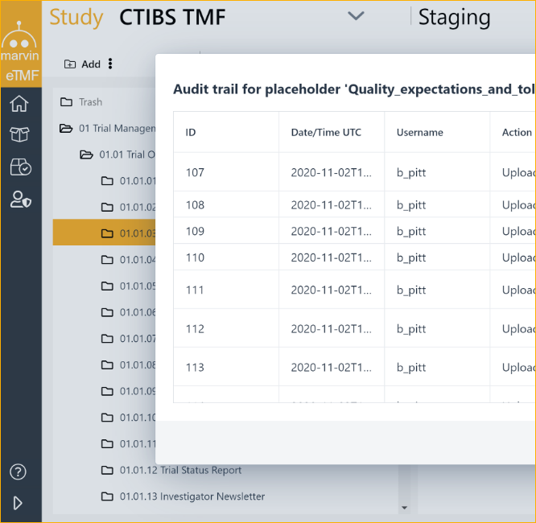
Task: Open the three-dot menu beside Add
Action: click(110, 64)
